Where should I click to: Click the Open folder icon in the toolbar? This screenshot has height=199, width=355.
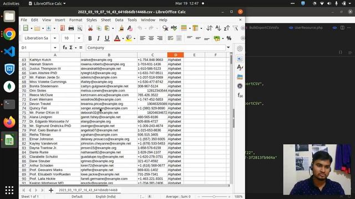[x=37, y=28]
